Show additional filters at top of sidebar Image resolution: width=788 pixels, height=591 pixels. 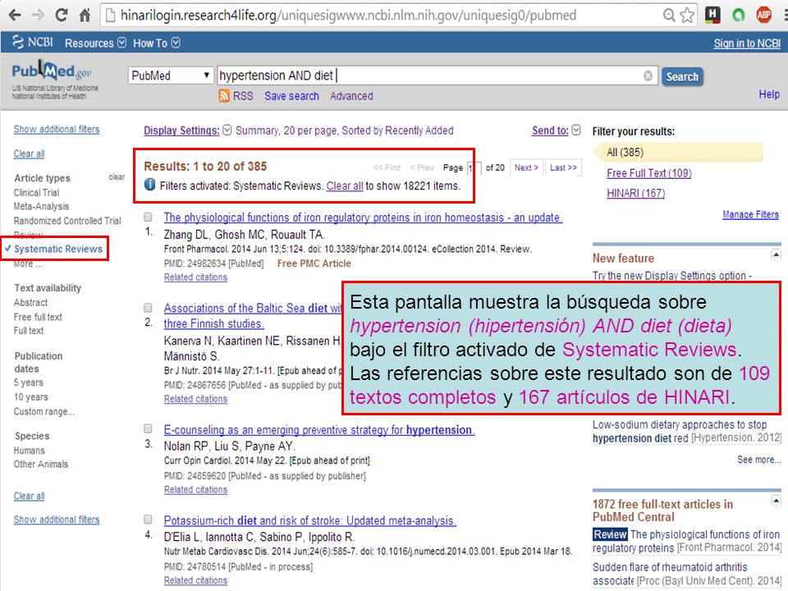[57, 129]
